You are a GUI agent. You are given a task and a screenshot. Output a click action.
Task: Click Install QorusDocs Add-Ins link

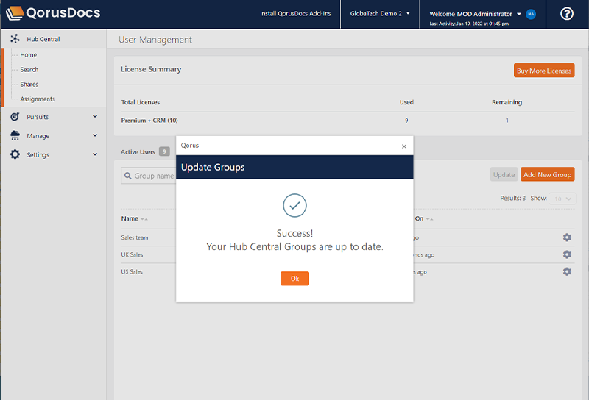coord(296,13)
